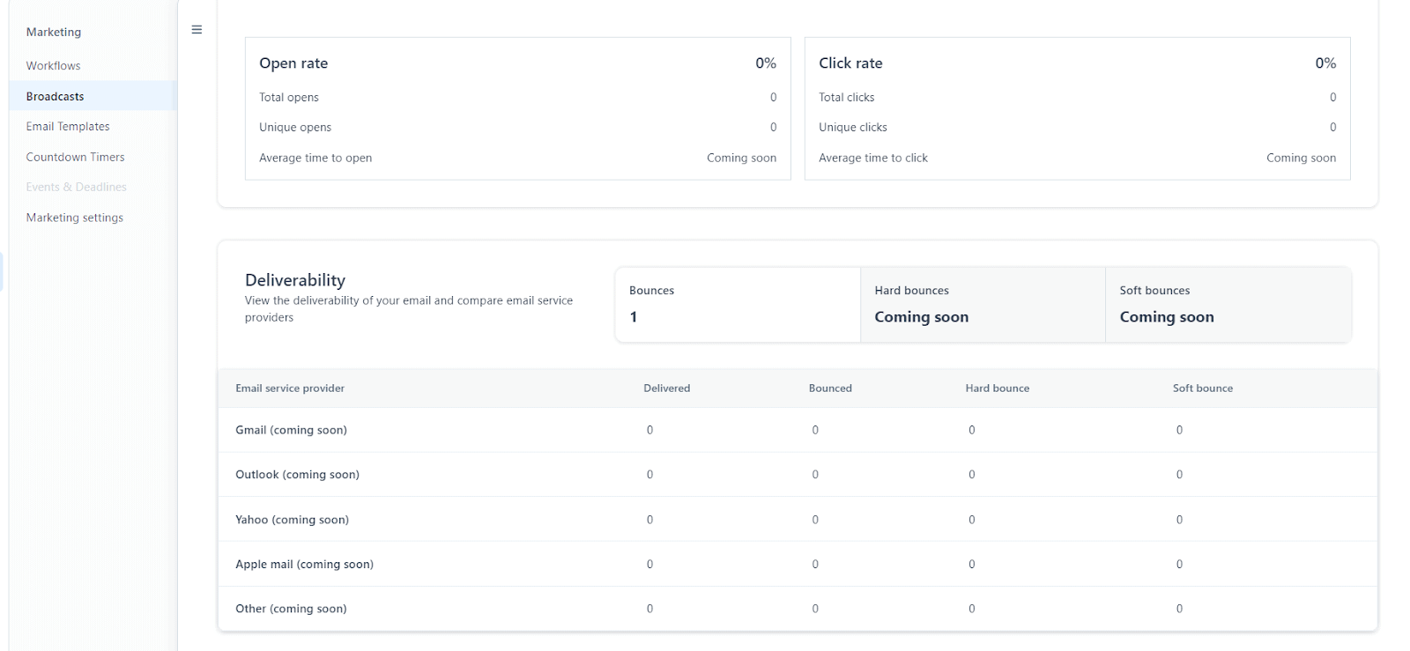
Task: Select the Soft bounces stat tile
Action: [1227, 305]
